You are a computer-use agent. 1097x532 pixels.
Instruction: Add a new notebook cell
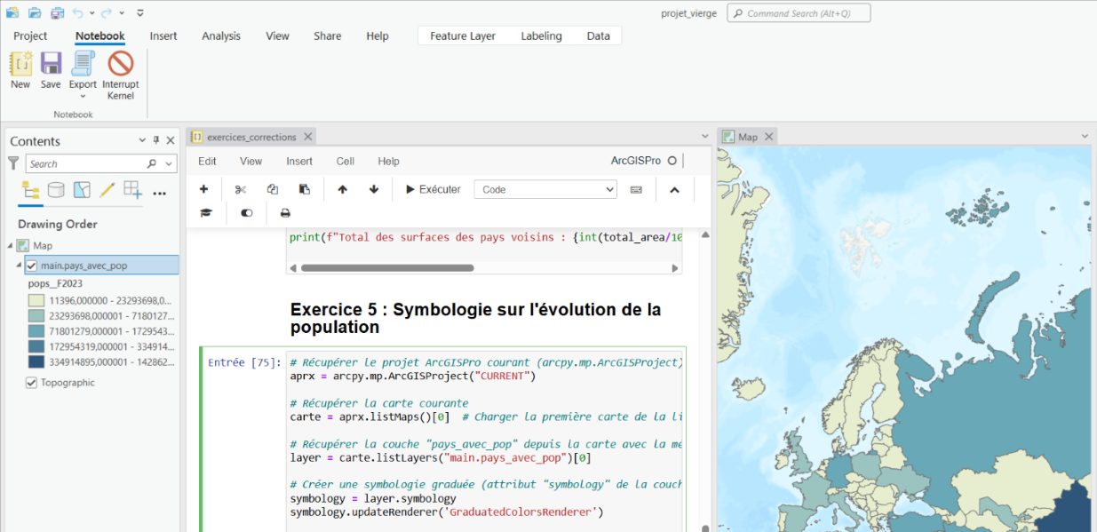tap(203, 189)
